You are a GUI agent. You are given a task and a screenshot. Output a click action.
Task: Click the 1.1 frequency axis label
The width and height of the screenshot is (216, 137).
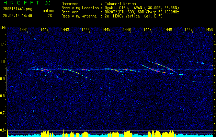pyautogui.click(x=3, y=45)
